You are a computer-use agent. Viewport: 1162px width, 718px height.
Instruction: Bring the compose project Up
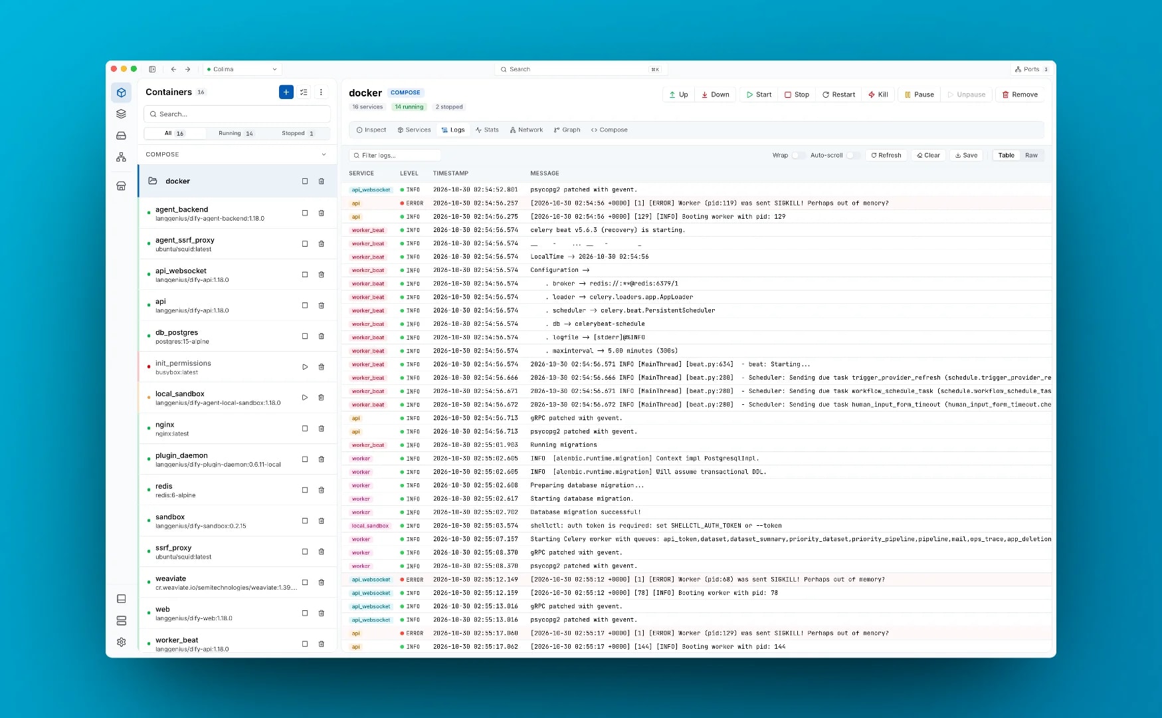678,94
